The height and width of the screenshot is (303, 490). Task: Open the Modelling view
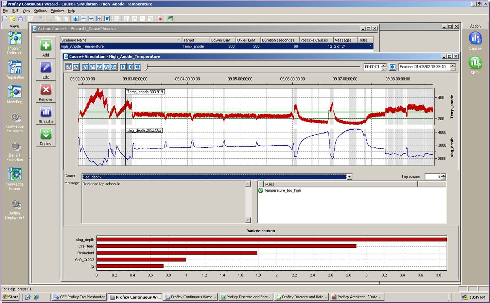click(15, 94)
